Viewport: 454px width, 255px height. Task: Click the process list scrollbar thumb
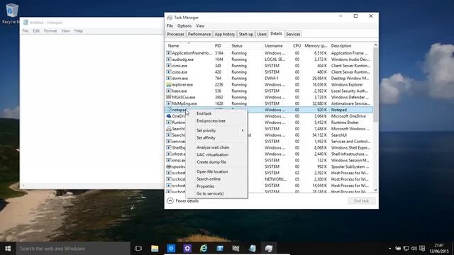375,85
